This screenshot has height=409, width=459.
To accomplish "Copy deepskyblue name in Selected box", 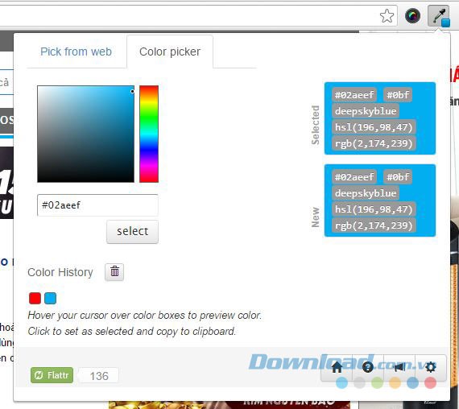I will point(366,111).
